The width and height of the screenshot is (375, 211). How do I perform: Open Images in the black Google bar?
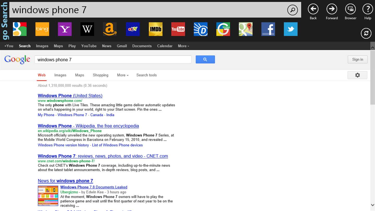pyautogui.click(x=42, y=46)
